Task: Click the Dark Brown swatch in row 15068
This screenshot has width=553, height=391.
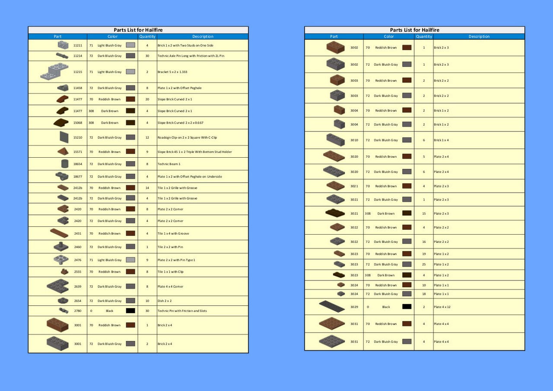Action: click(x=130, y=123)
